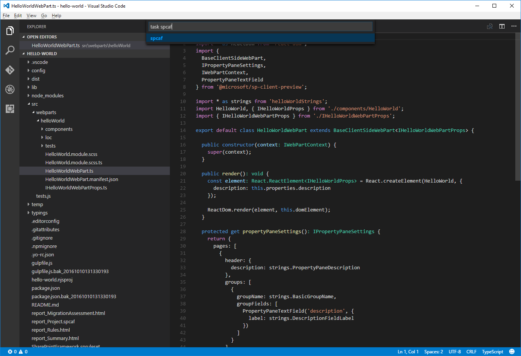Open the Edit menu
Image resolution: width=521 pixels, height=356 pixels.
click(x=18, y=16)
